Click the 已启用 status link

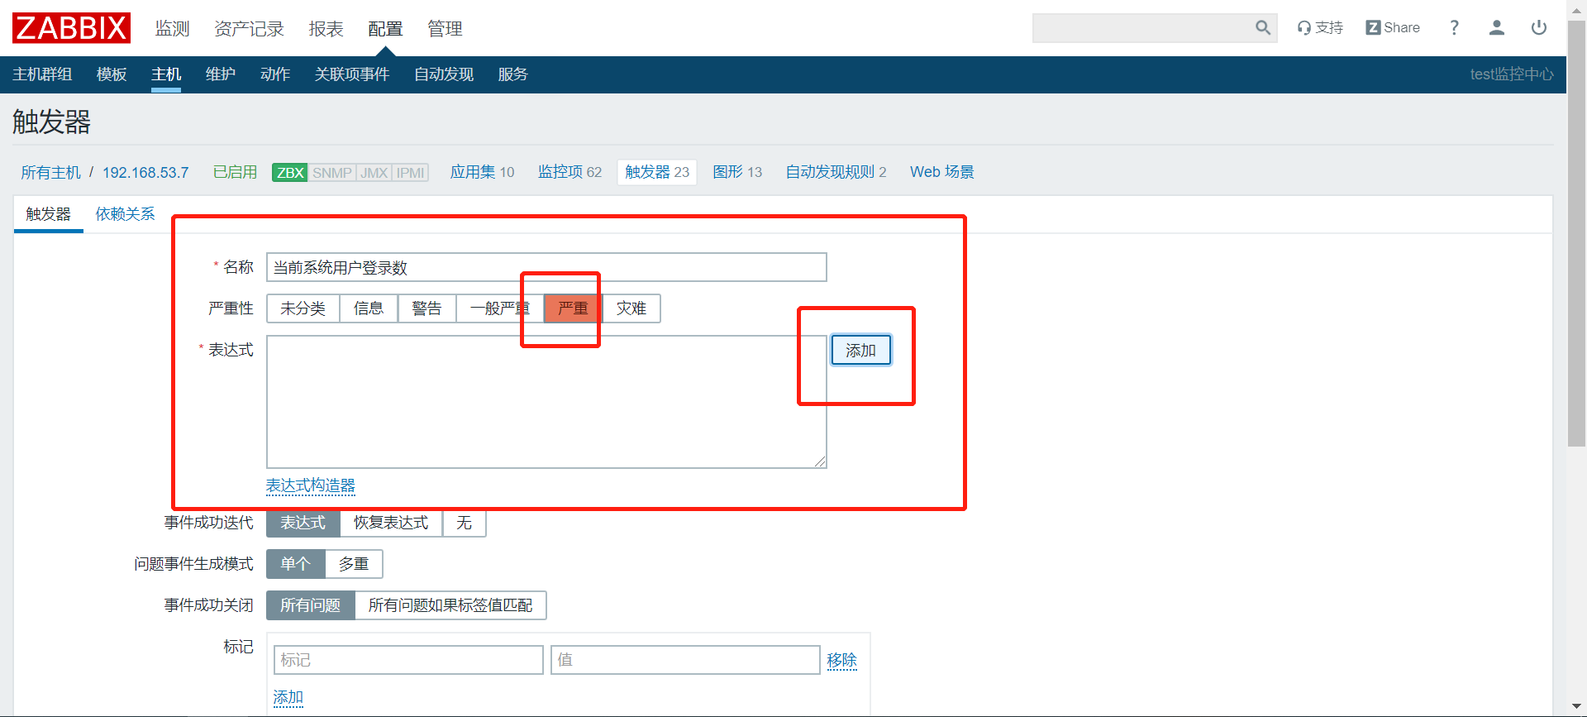tap(235, 172)
